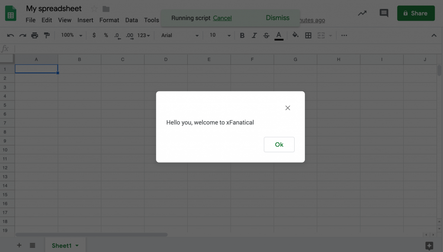The image size is (443, 252).
Task: Open the Explore icon
Action: pos(429,246)
